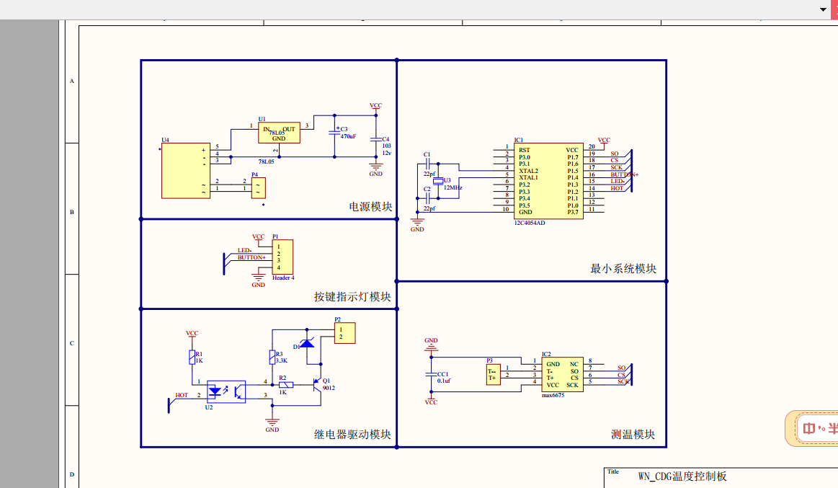Click the WN_CDG温度控制板 title text

click(x=682, y=476)
